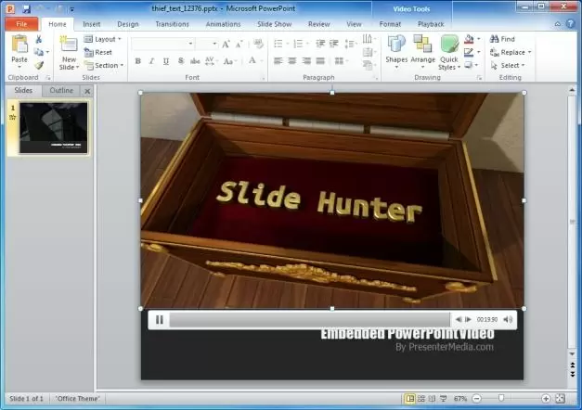Toggle italic formatting
This screenshot has width=582, height=410.
pyautogui.click(x=151, y=61)
